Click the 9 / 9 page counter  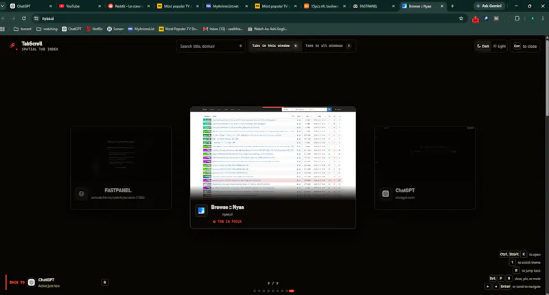coord(272,283)
